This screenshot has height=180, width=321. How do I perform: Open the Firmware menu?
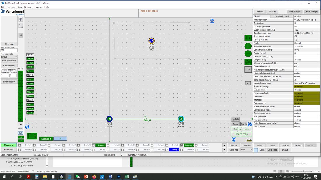[28, 7]
